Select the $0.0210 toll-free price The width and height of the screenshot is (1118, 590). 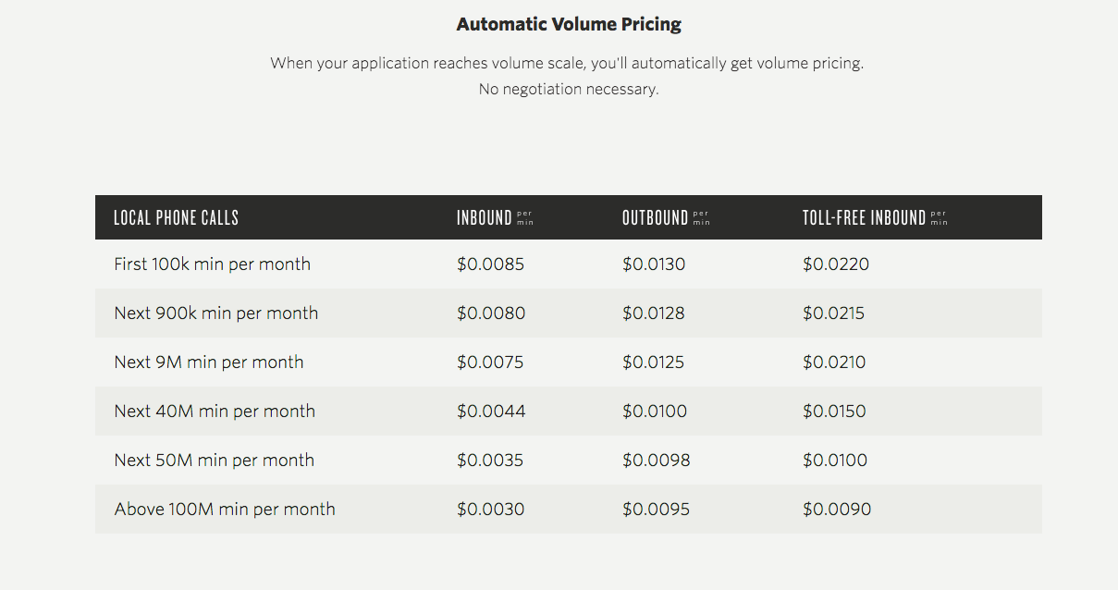pyautogui.click(x=834, y=363)
